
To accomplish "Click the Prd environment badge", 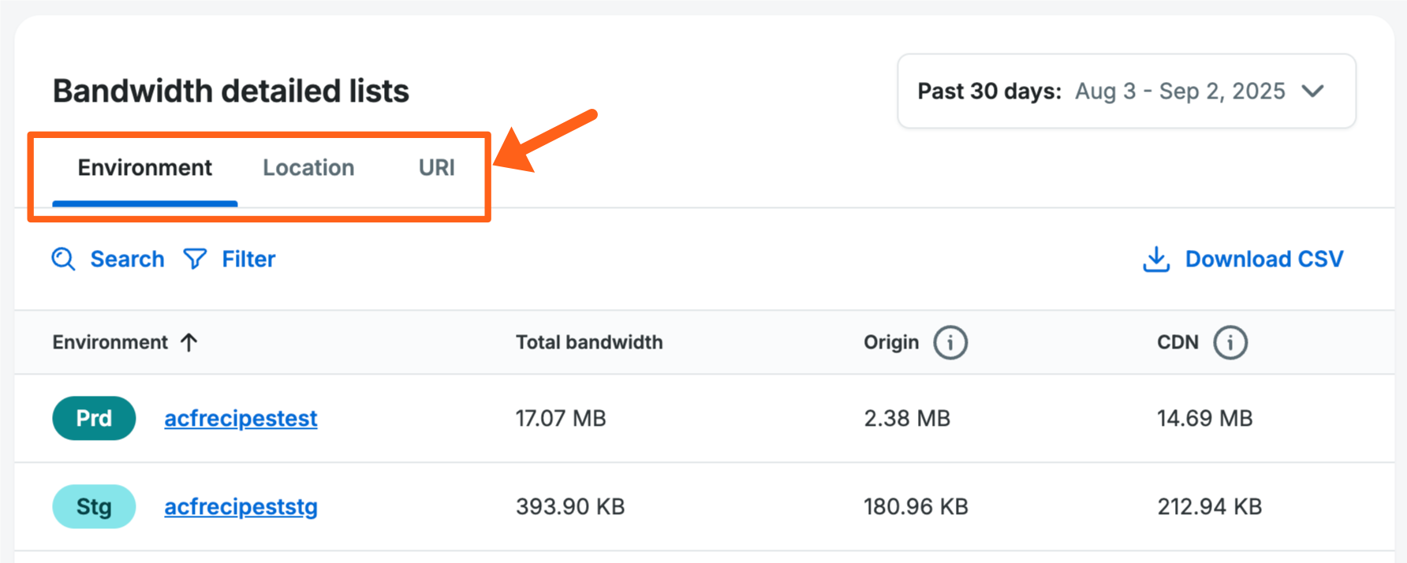I will [94, 418].
